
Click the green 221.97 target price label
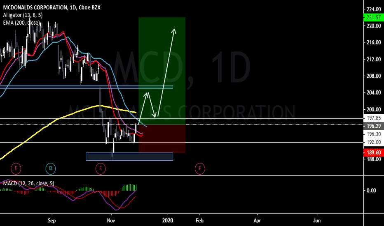click(x=374, y=17)
